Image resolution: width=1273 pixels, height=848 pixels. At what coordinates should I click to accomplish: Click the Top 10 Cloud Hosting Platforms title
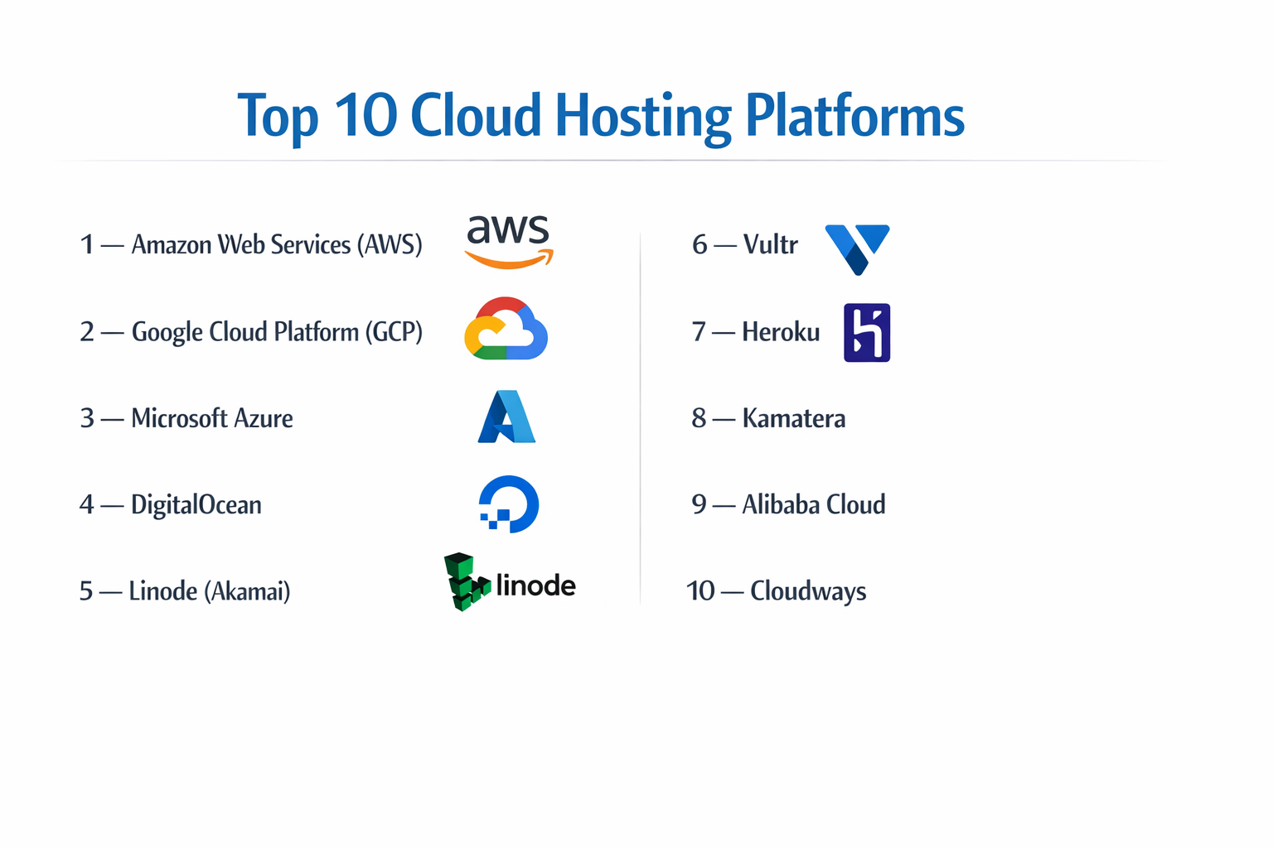pyautogui.click(x=602, y=116)
